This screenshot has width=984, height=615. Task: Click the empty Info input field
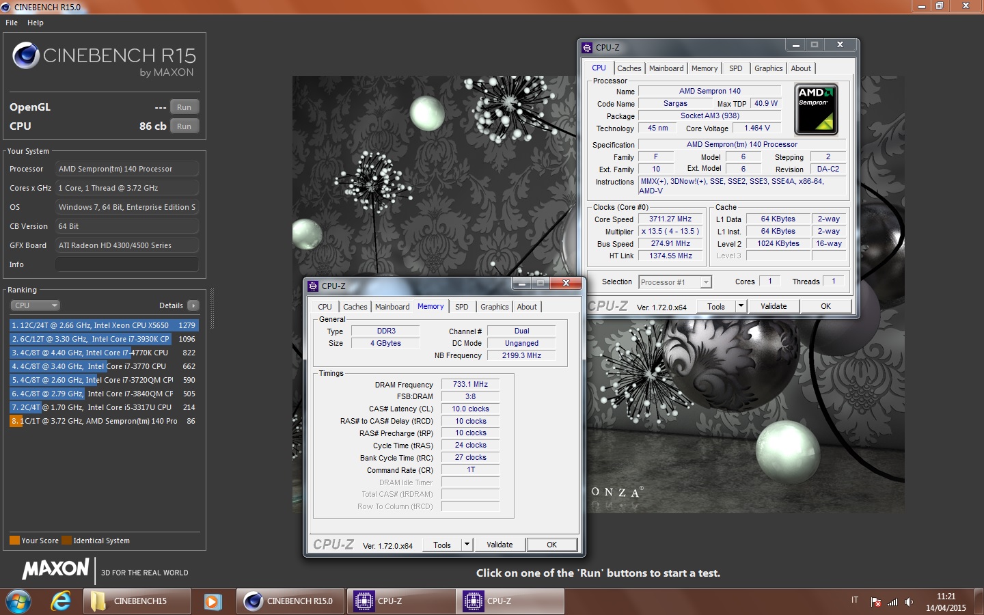127,264
